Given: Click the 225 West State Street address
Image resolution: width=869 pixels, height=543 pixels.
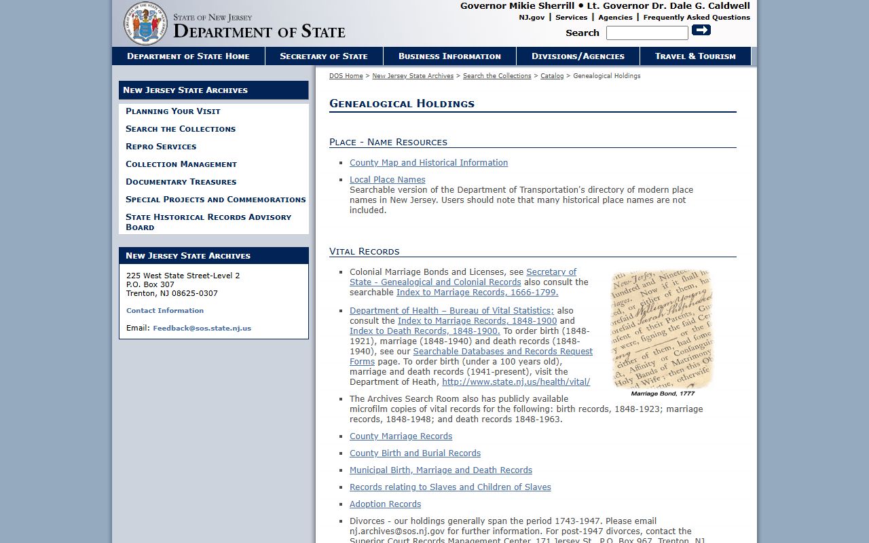Looking at the screenshot, I should tap(183, 276).
